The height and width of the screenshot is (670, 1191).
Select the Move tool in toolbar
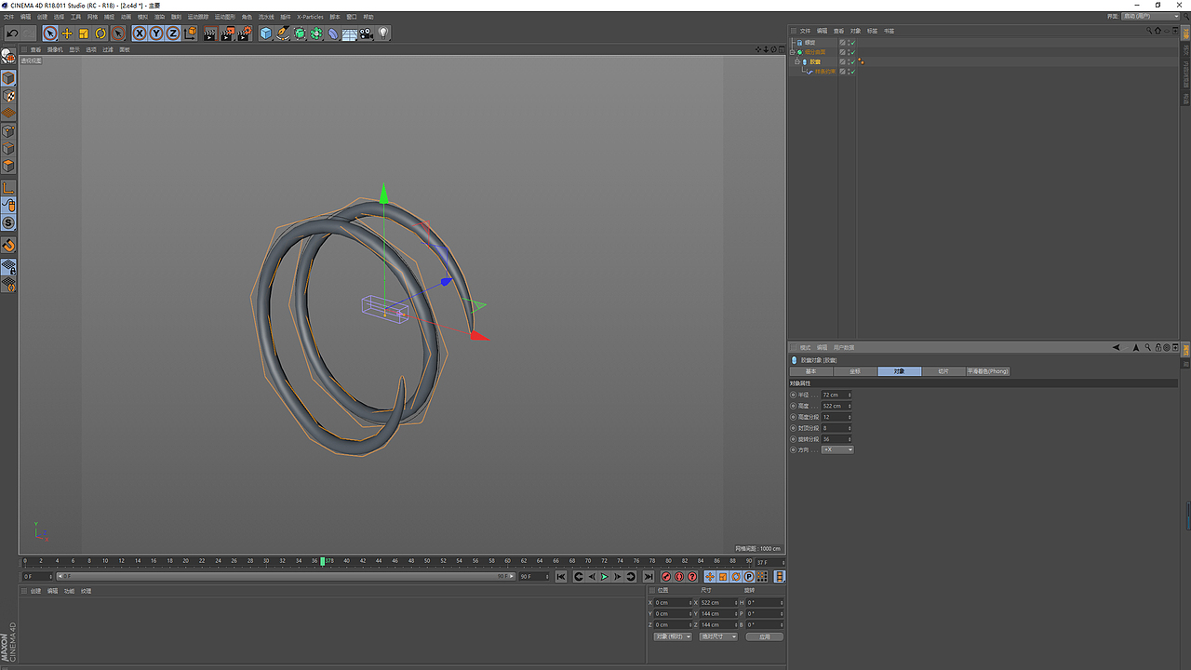pyautogui.click(x=67, y=33)
